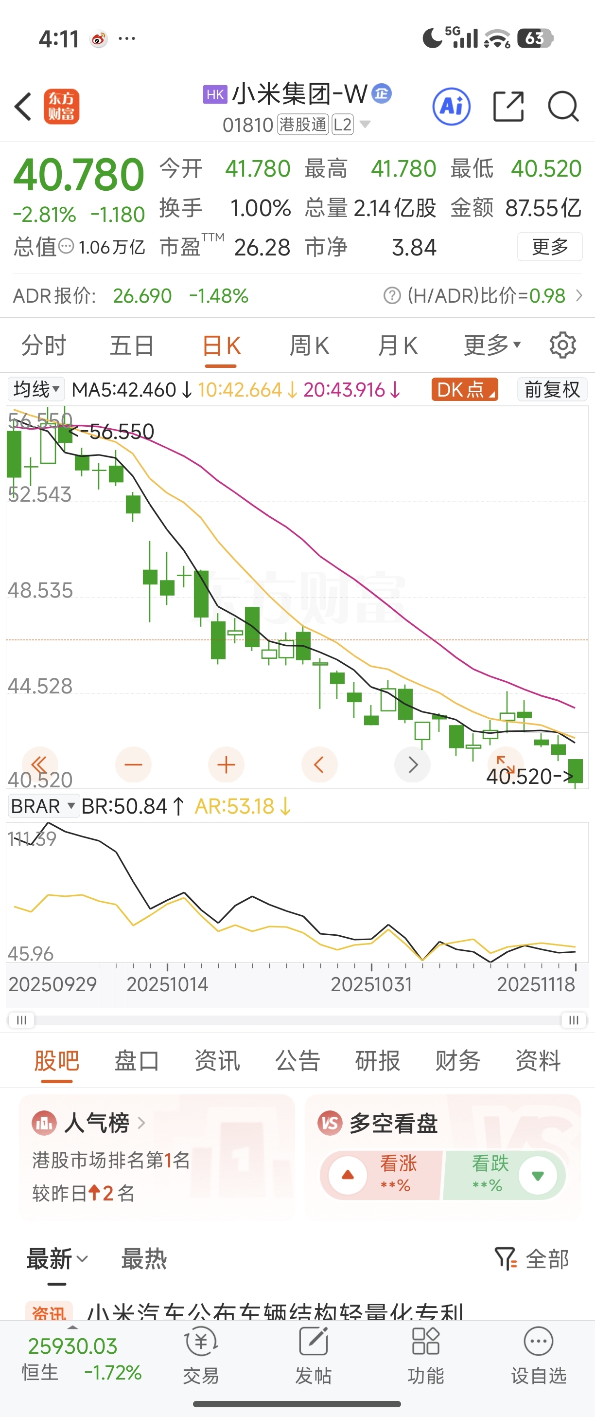Open chart settings gear icon

pos(562,345)
